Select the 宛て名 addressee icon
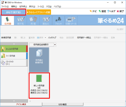The image size is (126, 107). pos(21,20)
